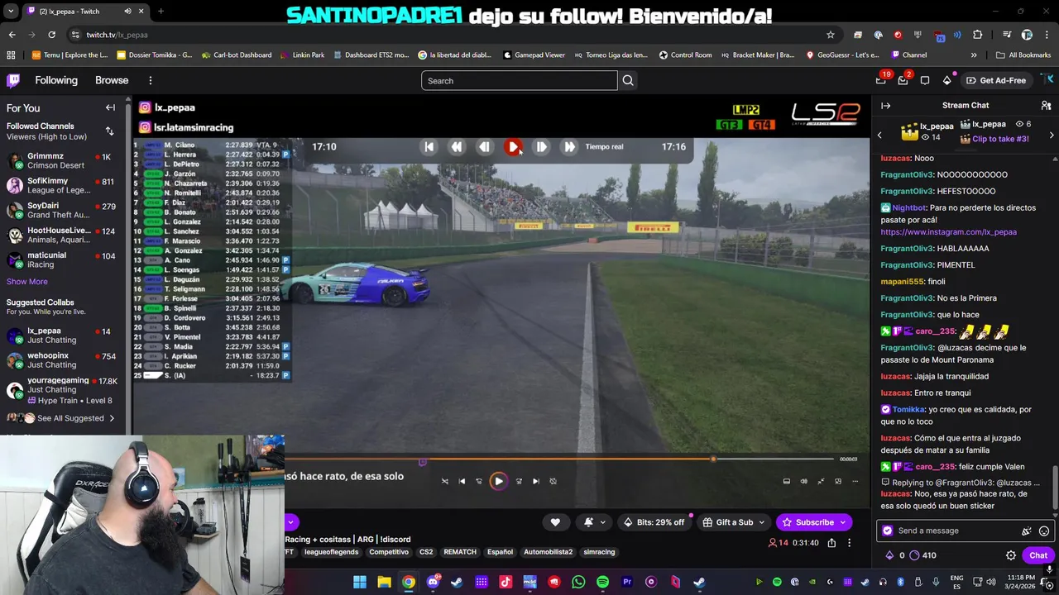Open the Twitch home logo
The width and height of the screenshot is (1059, 595).
click(13, 80)
